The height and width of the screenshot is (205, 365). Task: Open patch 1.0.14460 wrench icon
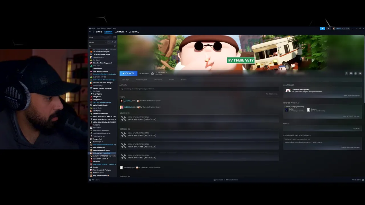pos(123,134)
